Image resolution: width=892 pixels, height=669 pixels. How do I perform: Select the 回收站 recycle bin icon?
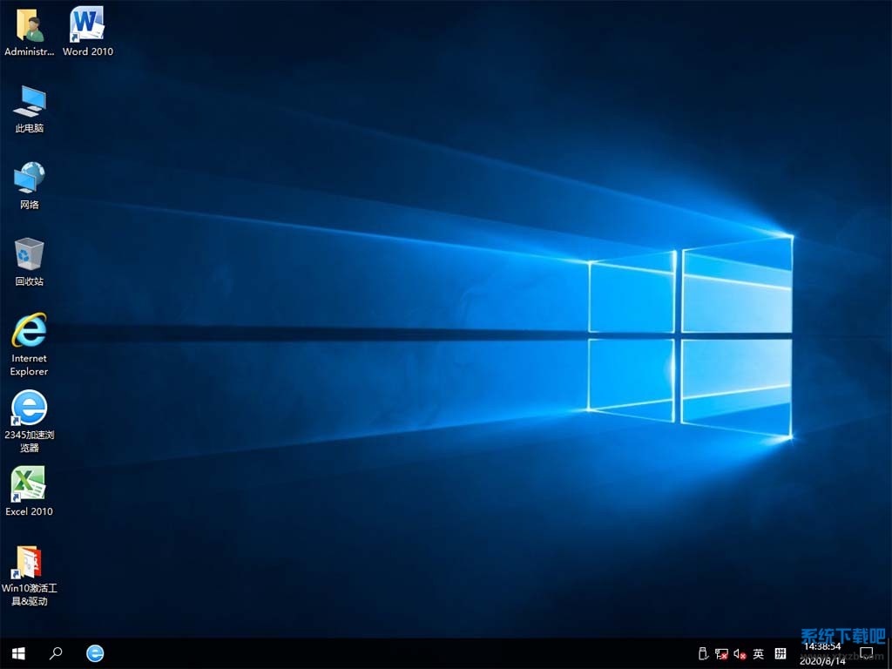29,255
